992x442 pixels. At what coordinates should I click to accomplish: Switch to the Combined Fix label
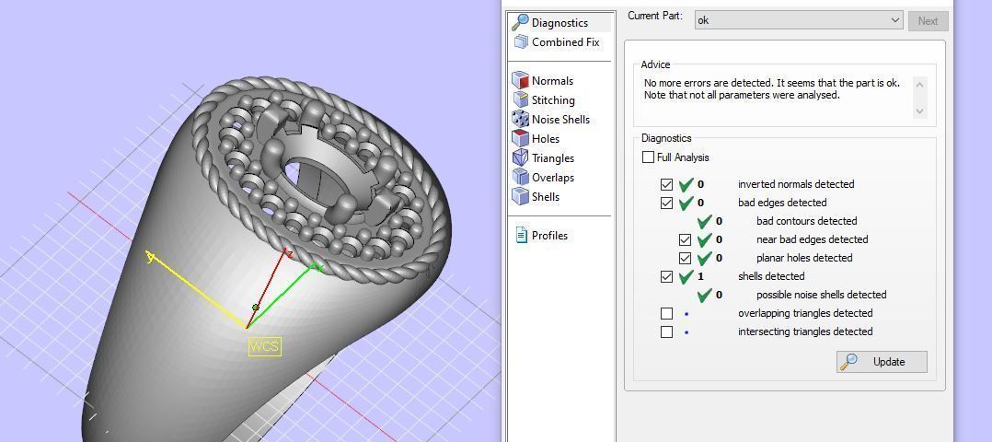(x=566, y=42)
